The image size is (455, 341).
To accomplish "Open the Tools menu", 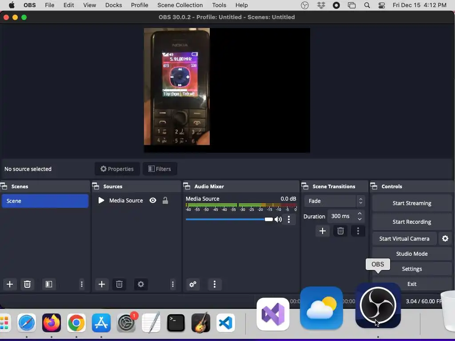I will 219,5.
